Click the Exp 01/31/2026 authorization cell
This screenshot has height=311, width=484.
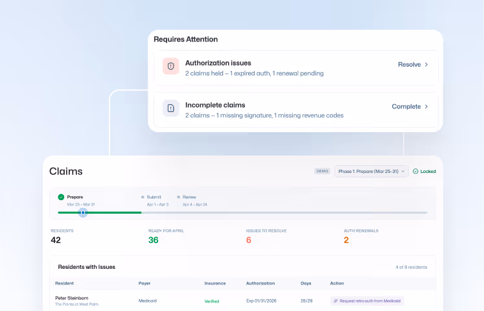[x=261, y=301]
